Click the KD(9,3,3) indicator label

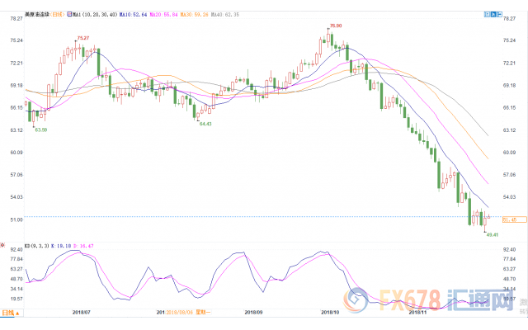click(37, 246)
